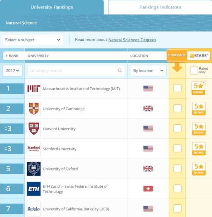The height and width of the screenshot is (217, 212).
Task: Open ETH Zurich Swiss Federal Institute link
Action: tap(75, 189)
